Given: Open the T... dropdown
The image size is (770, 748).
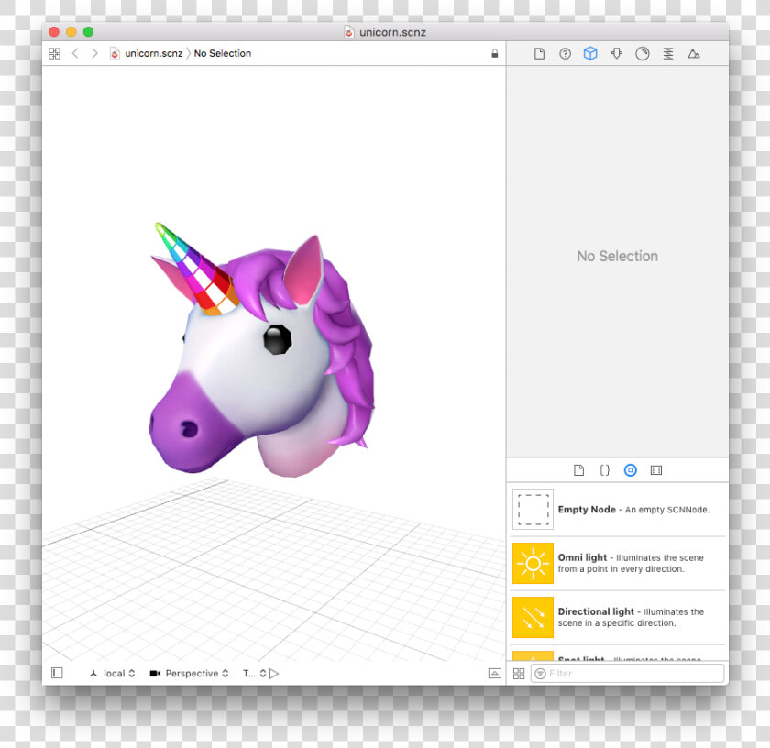Looking at the screenshot, I should [x=255, y=674].
